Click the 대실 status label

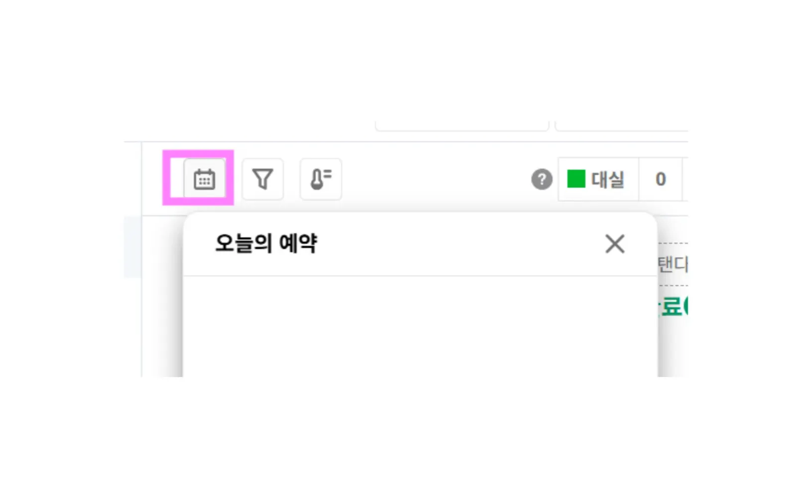coord(608,179)
